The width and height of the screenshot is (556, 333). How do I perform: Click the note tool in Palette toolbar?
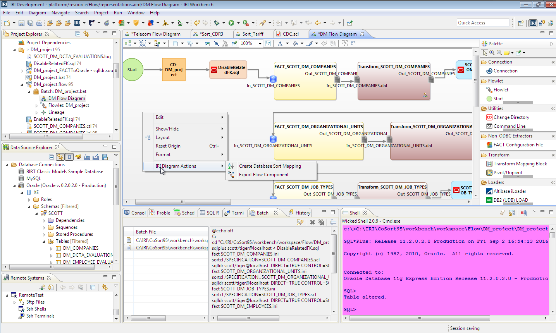point(507,53)
